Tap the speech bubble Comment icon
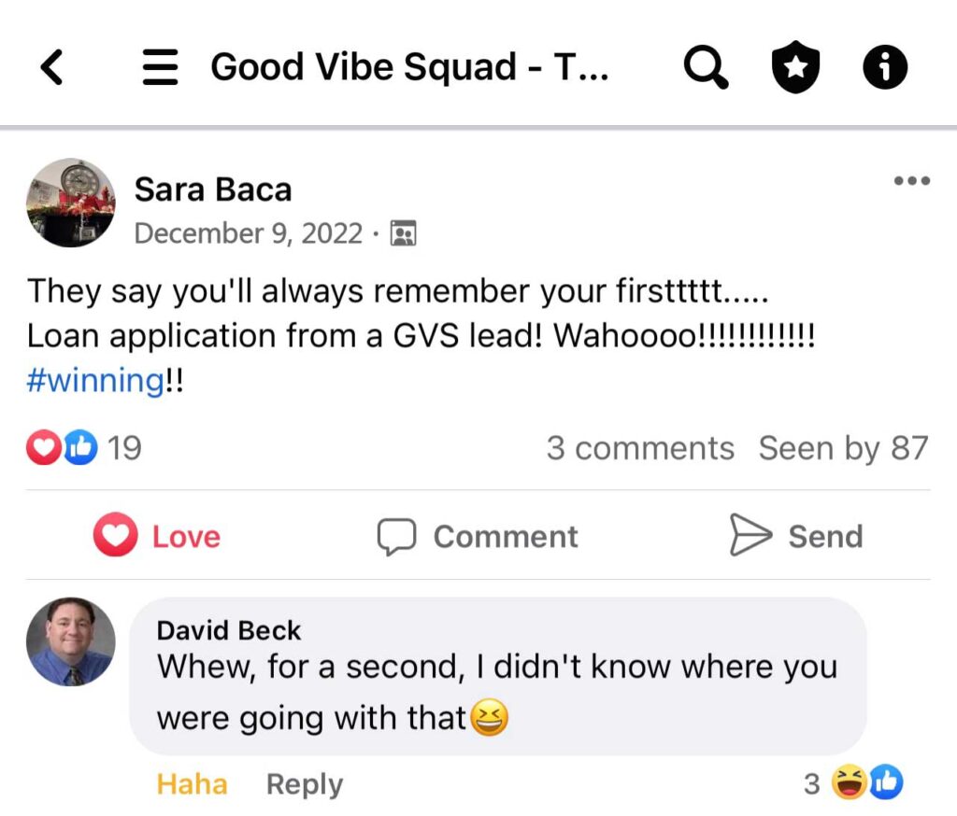957x816 pixels. tap(396, 537)
